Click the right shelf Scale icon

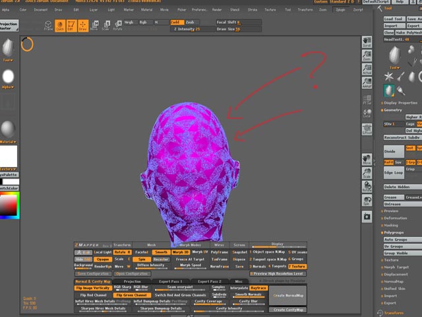coord(367,173)
